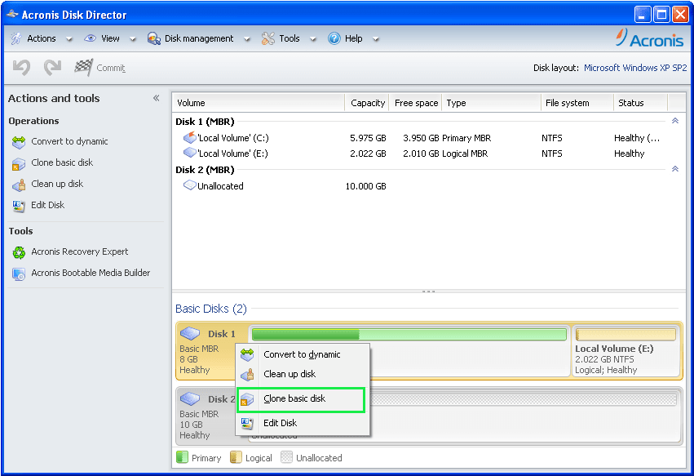The image size is (694, 476).
Task: Select the green primary partition bar on Disk 1
Action: click(x=409, y=334)
